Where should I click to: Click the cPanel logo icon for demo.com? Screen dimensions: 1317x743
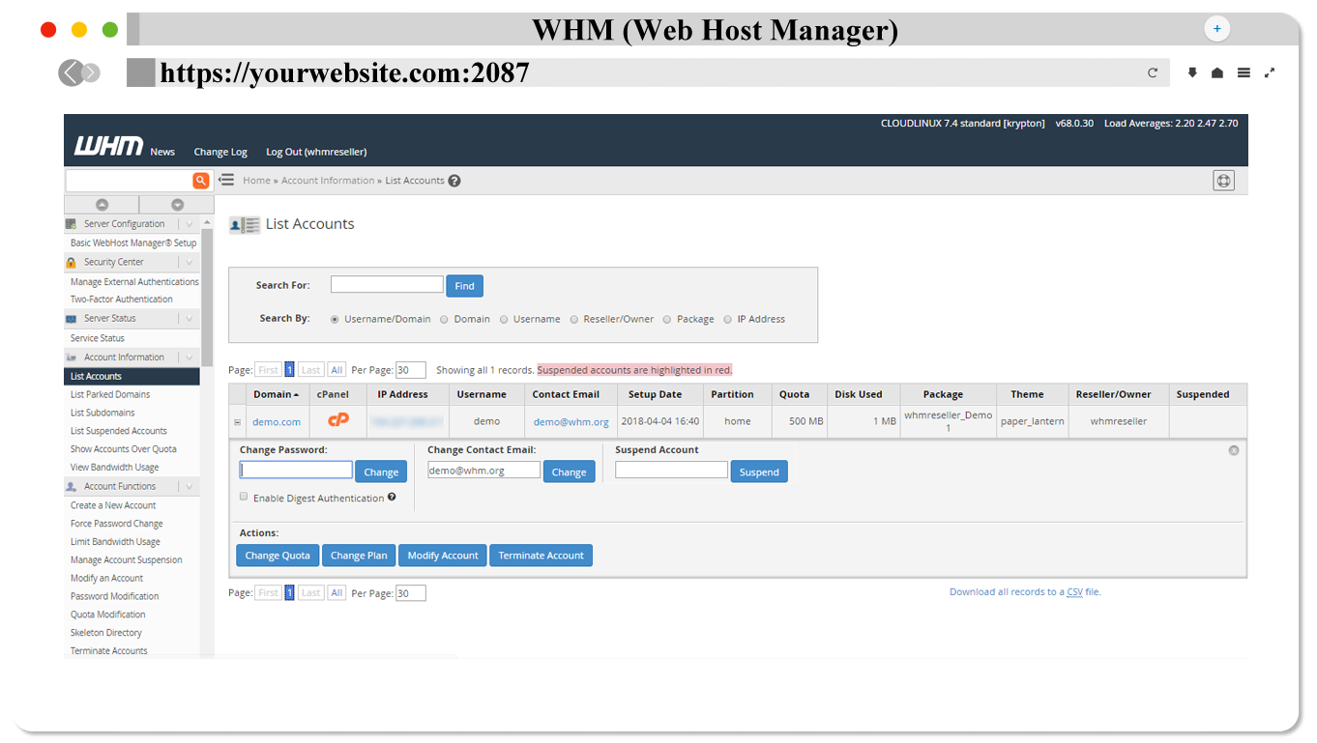(x=338, y=420)
